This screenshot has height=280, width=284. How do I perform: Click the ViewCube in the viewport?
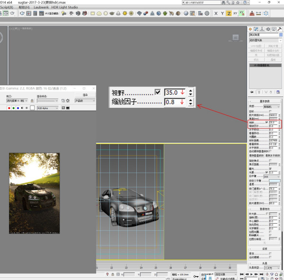coord(236,38)
